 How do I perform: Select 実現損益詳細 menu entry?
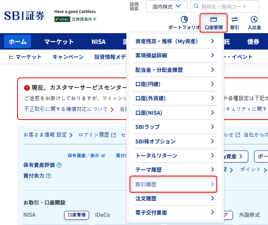175,56
